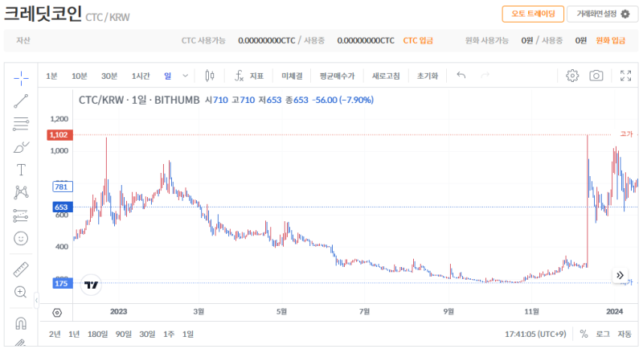Open the go to date icon
This screenshot has width=643, height=349.
[x=57, y=313]
